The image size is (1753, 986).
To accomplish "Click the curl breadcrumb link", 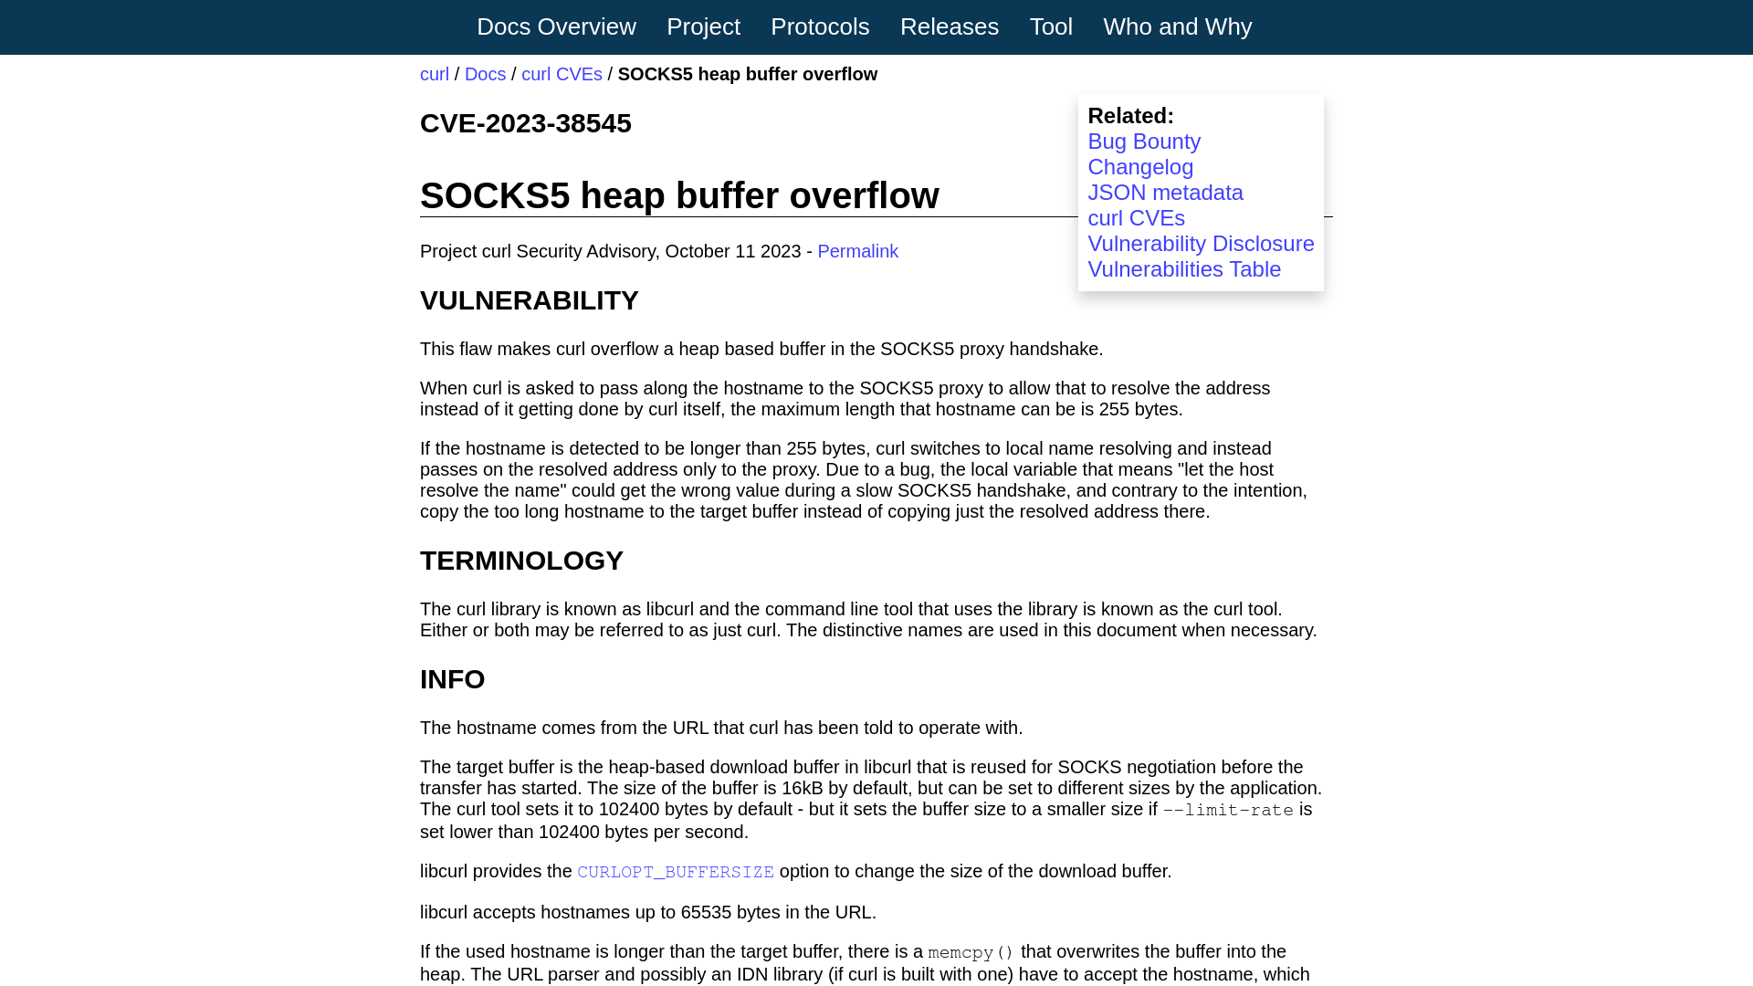I will (435, 73).
